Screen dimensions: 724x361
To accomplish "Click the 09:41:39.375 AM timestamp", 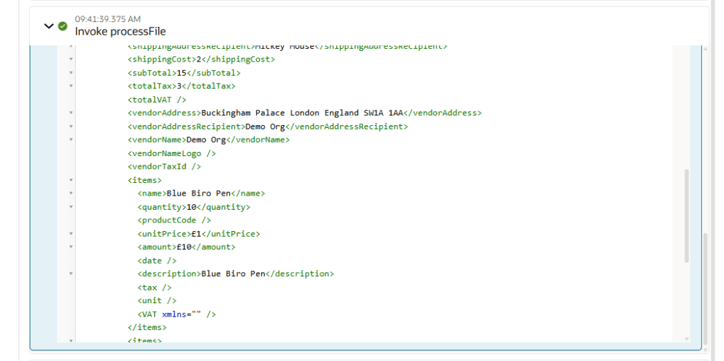I will coord(108,18).
